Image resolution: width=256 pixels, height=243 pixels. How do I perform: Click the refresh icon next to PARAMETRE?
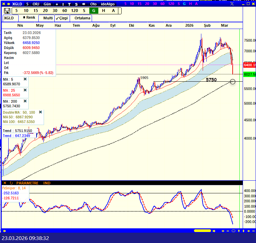coord(11,183)
